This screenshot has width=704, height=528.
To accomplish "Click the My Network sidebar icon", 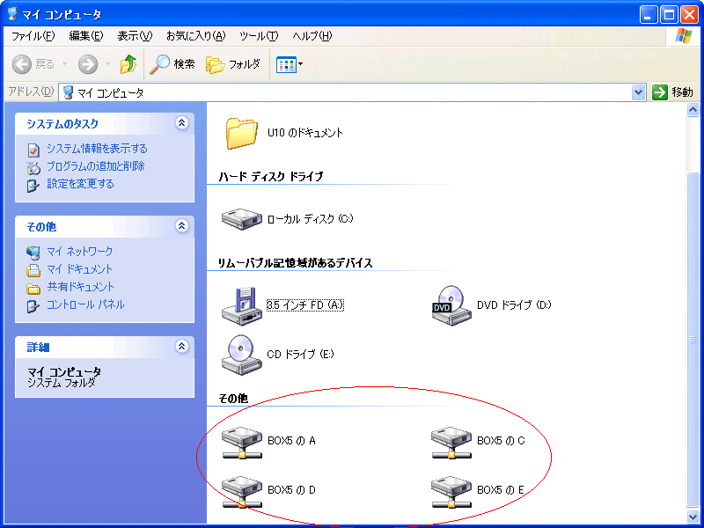I will point(33,253).
